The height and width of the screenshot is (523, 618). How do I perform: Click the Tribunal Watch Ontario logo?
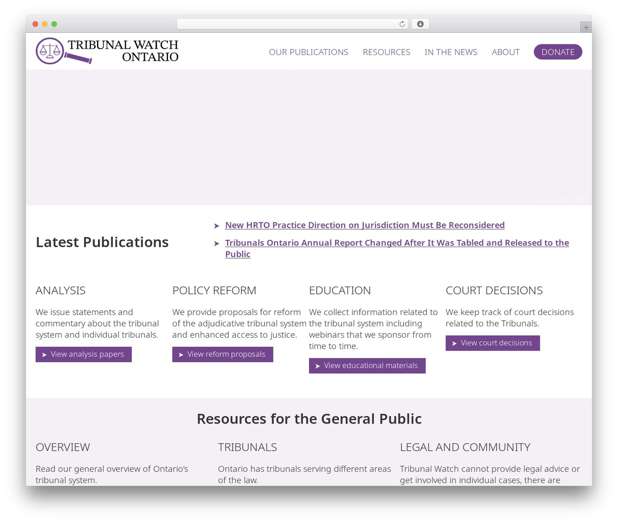pos(107,51)
